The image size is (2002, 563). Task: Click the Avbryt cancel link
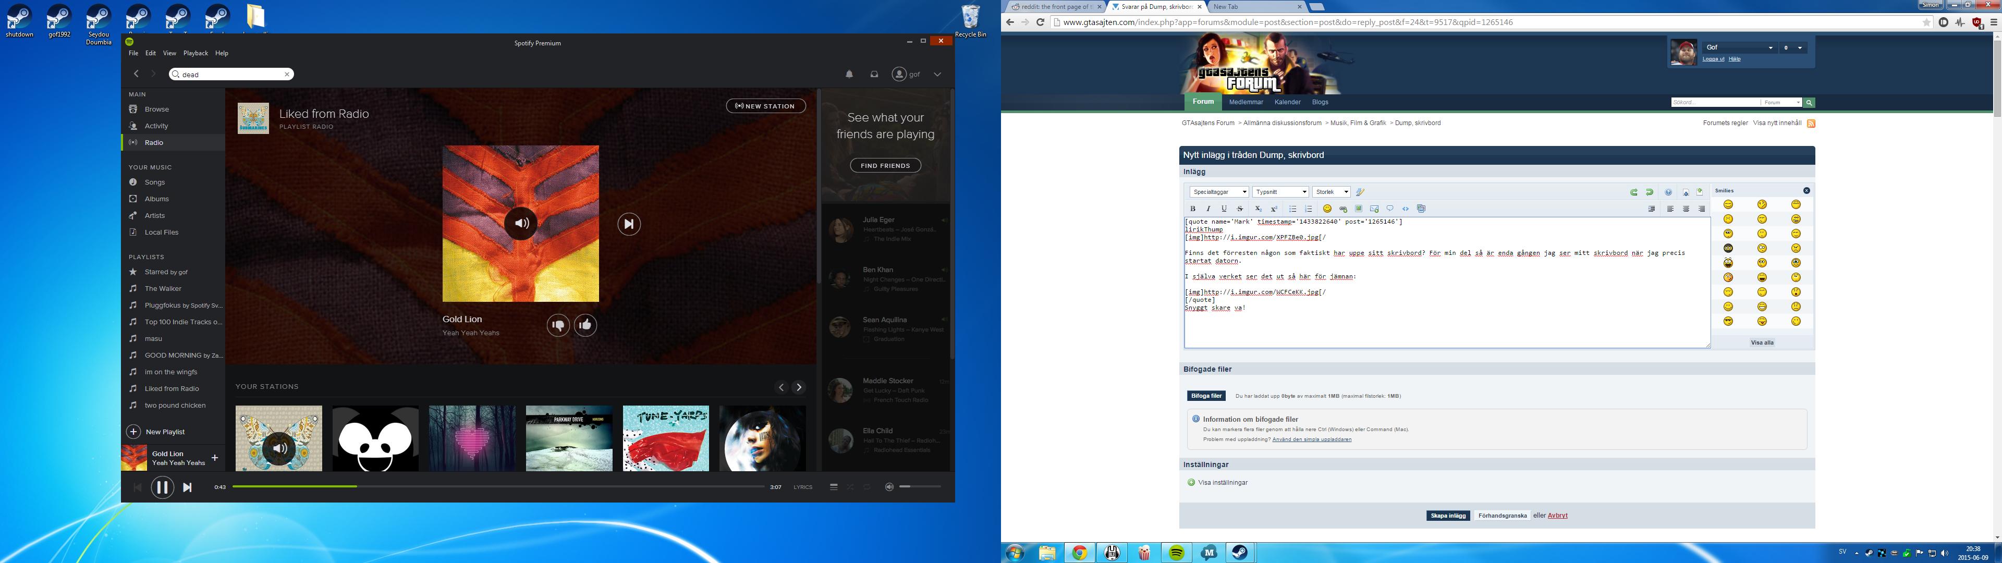(1557, 516)
